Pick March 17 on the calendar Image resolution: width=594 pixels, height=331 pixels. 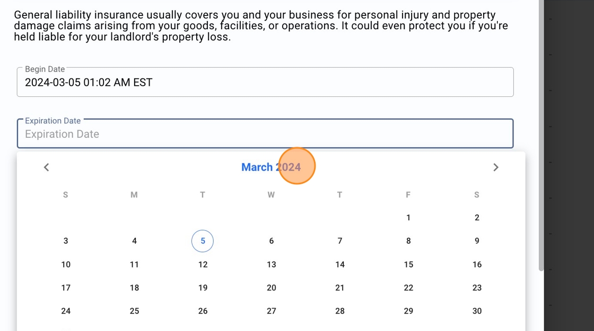pos(66,288)
